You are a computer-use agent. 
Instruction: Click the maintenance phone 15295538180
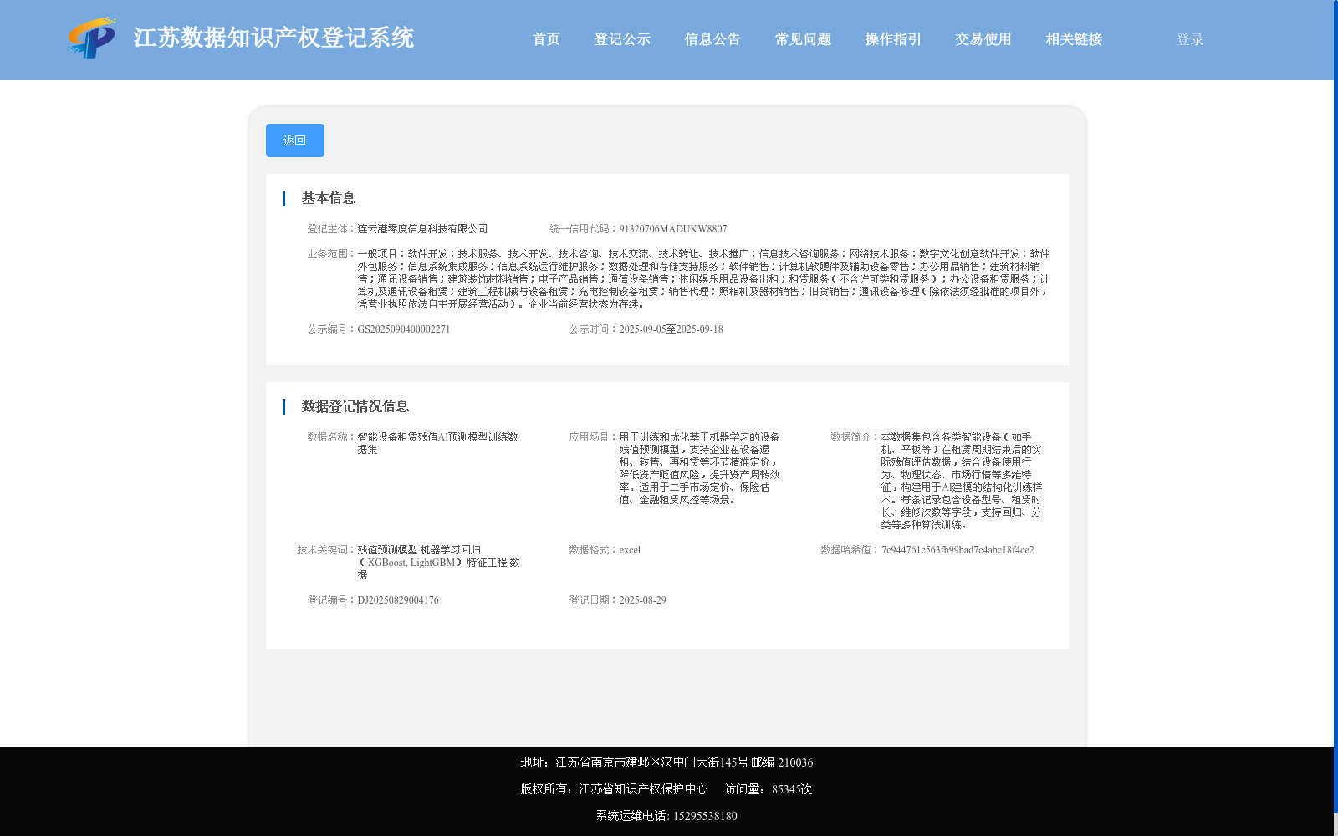[x=705, y=816]
